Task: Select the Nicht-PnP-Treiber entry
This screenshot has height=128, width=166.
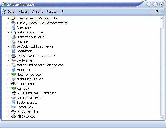Action: [x=30, y=79]
